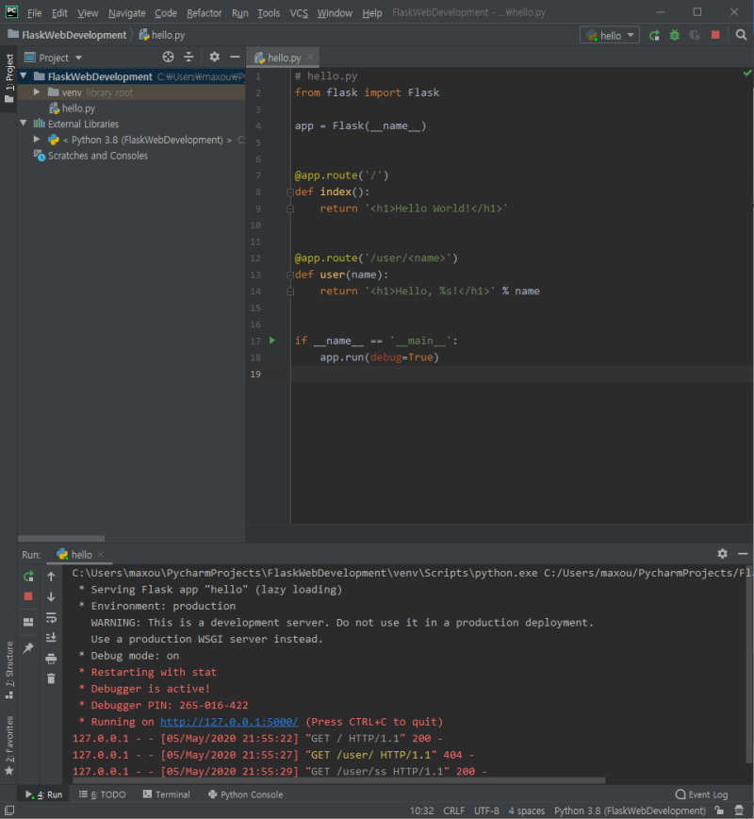The height and width of the screenshot is (819, 754).
Task: Change UTF-8 file encoding in status bar
Action: pos(486,811)
